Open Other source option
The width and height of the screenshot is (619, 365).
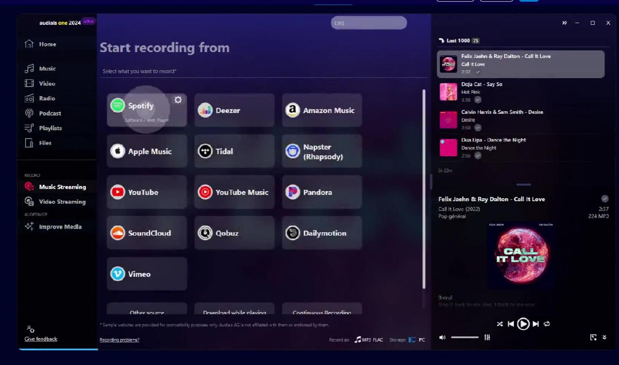pyautogui.click(x=147, y=309)
